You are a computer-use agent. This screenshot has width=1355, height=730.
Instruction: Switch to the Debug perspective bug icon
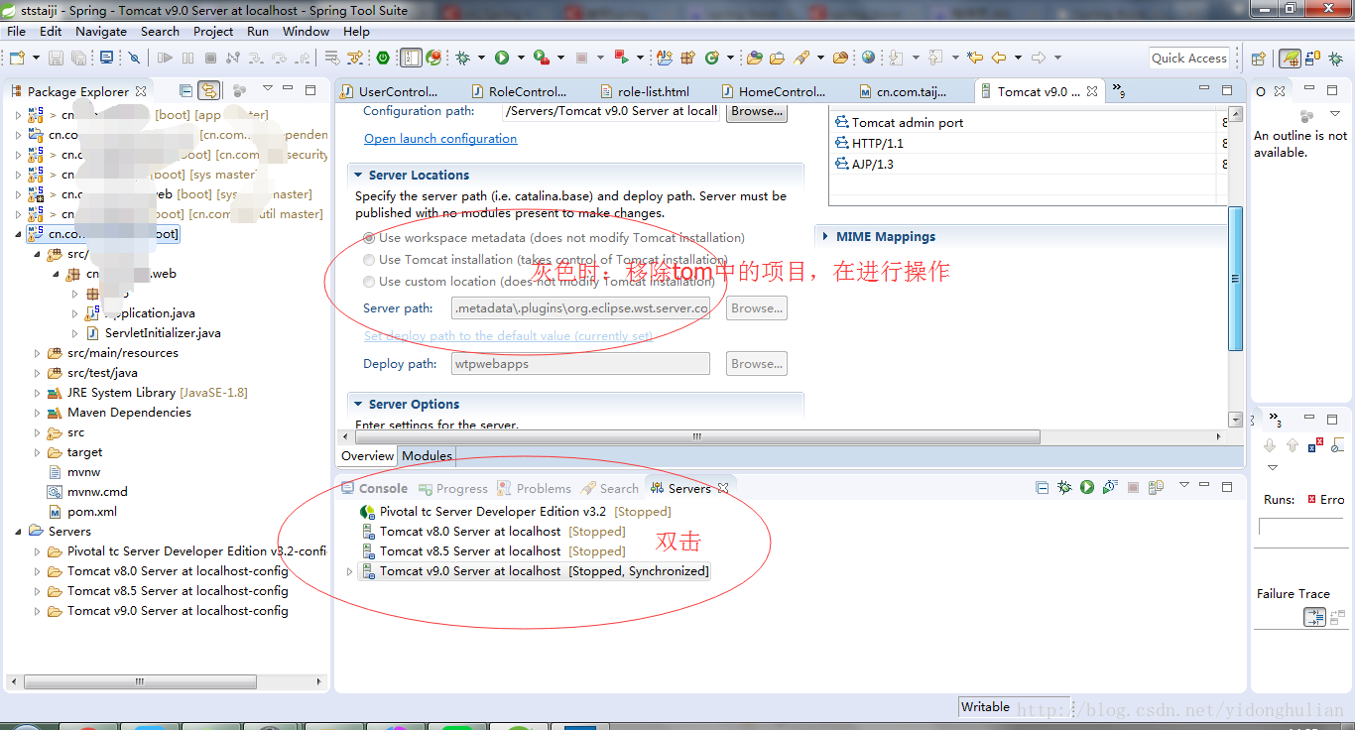(x=1335, y=59)
